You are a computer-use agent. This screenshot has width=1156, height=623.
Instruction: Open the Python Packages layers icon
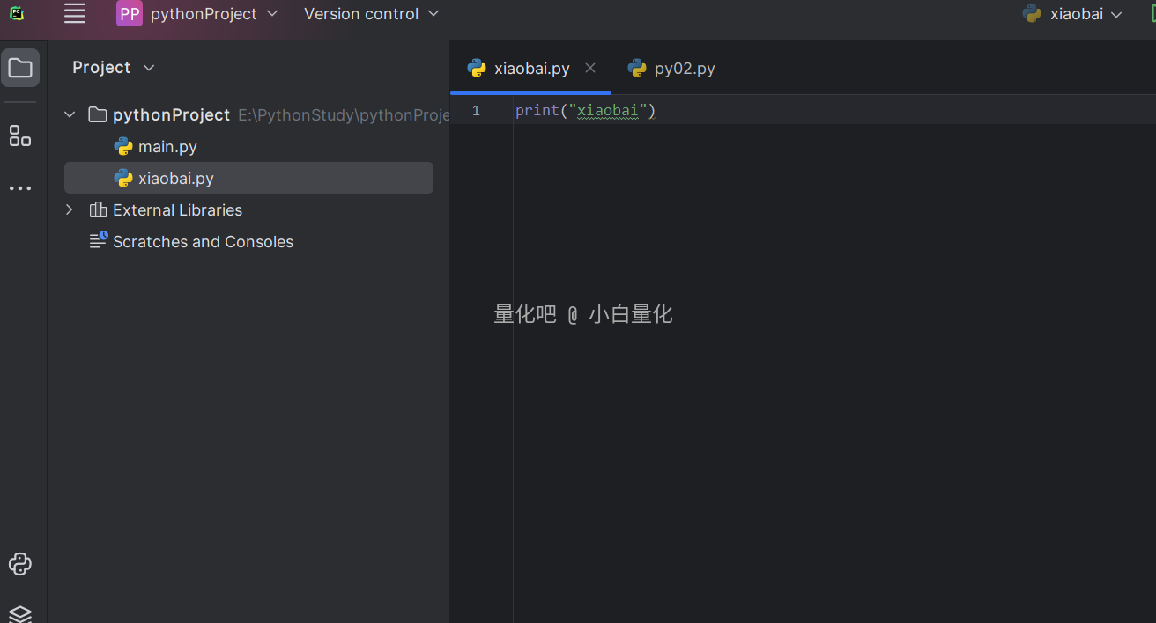(x=19, y=613)
